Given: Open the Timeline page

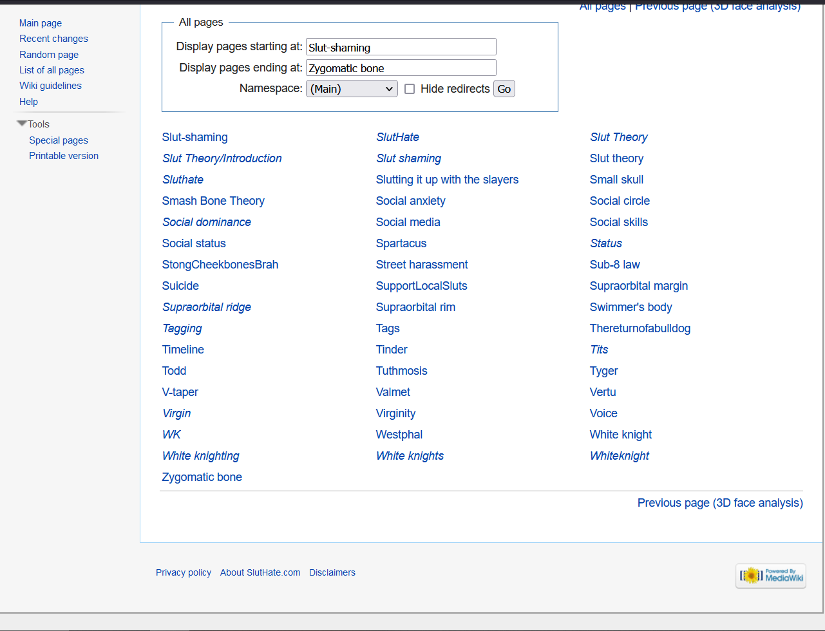Looking at the screenshot, I should 183,350.
